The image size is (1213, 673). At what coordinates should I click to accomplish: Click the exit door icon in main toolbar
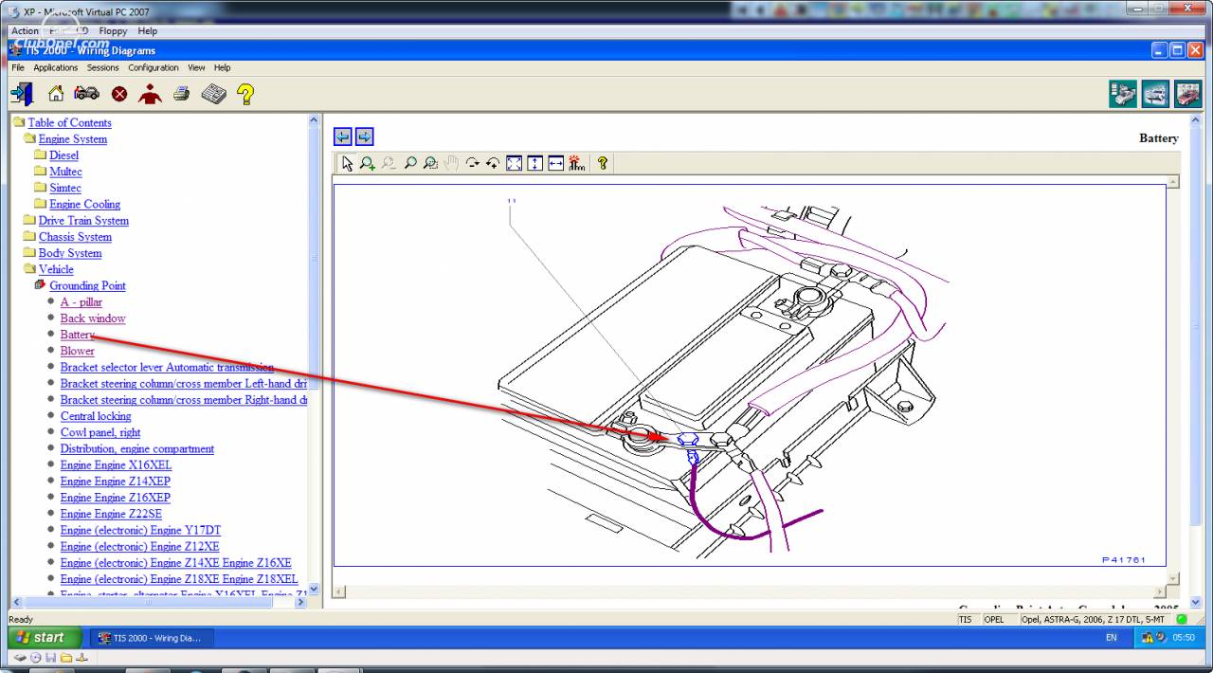point(22,93)
